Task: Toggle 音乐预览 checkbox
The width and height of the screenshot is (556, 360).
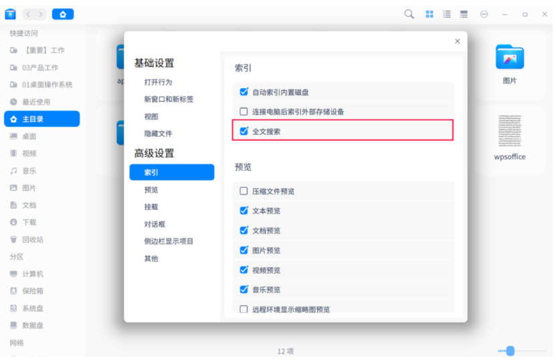Action: click(x=244, y=290)
